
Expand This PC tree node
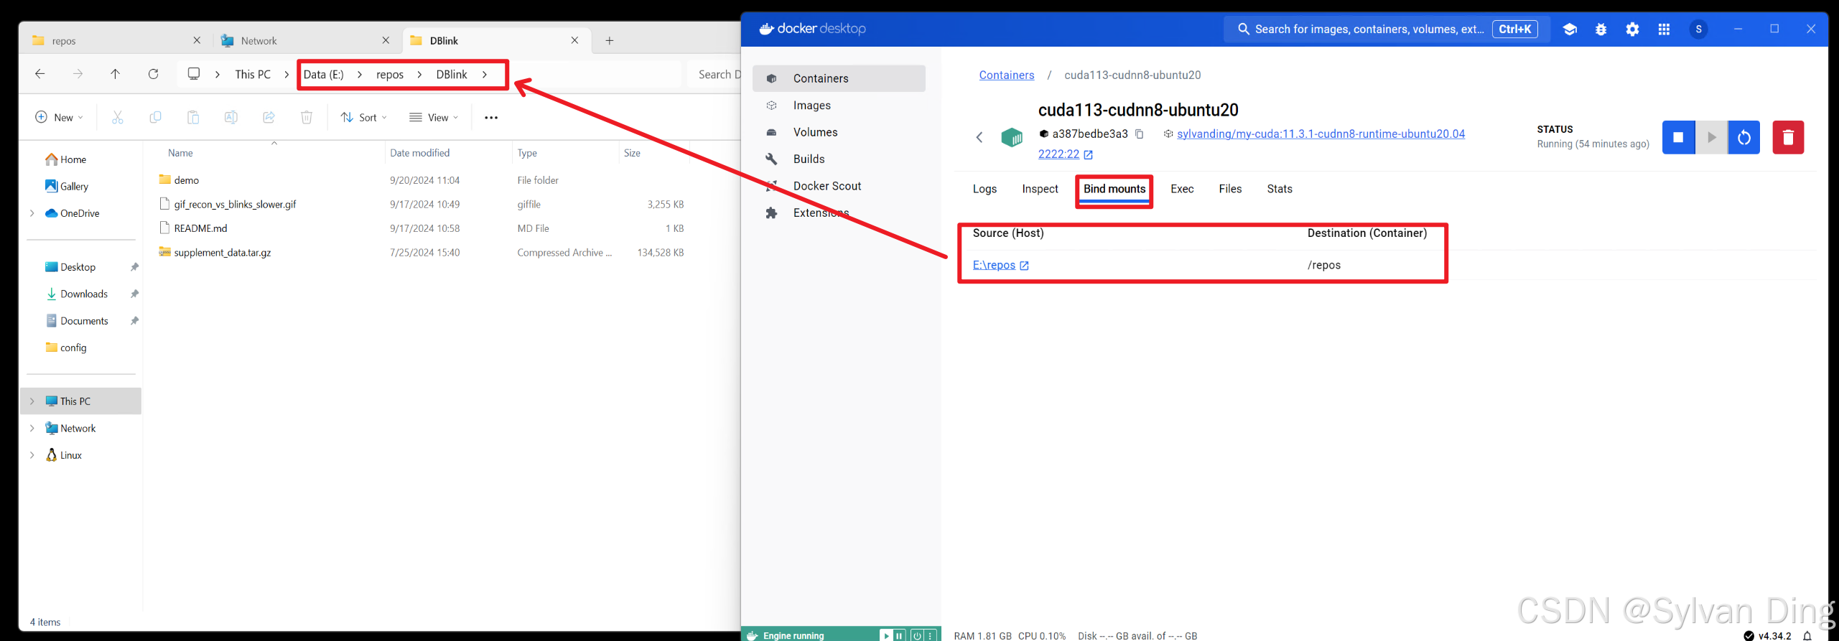tap(32, 401)
